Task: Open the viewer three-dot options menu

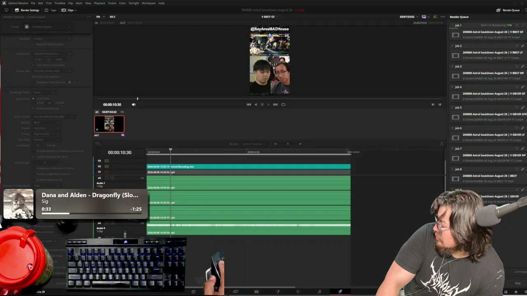Action: (443, 17)
